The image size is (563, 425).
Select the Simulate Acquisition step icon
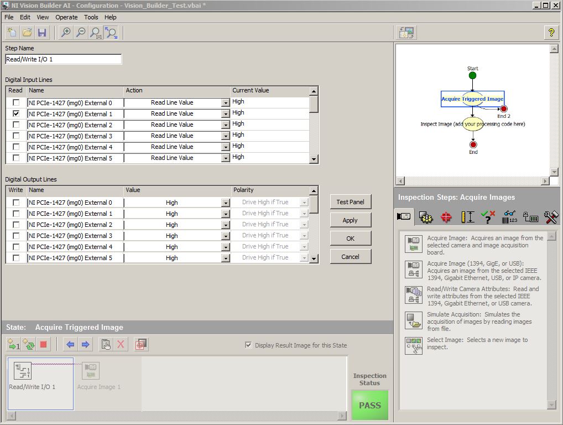coord(414,320)
